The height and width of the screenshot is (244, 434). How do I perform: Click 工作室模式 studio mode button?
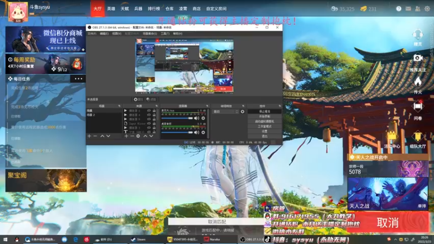pos(265,126)
